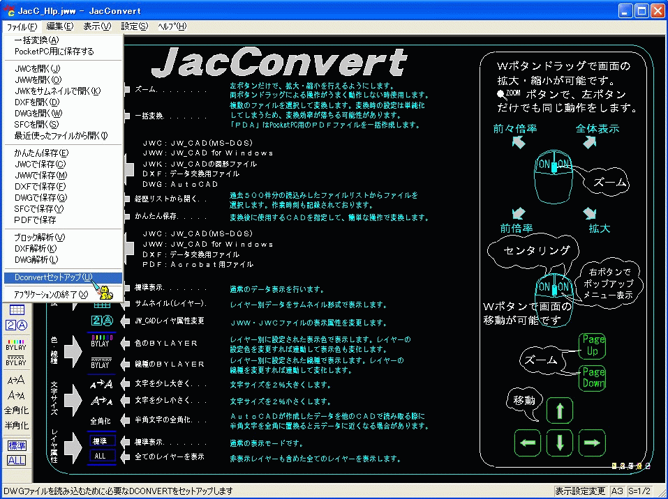Viewport: 668px width, 499px height.
Task: Click the A3 paper size status cell
Action: click(x=617, y=491)
